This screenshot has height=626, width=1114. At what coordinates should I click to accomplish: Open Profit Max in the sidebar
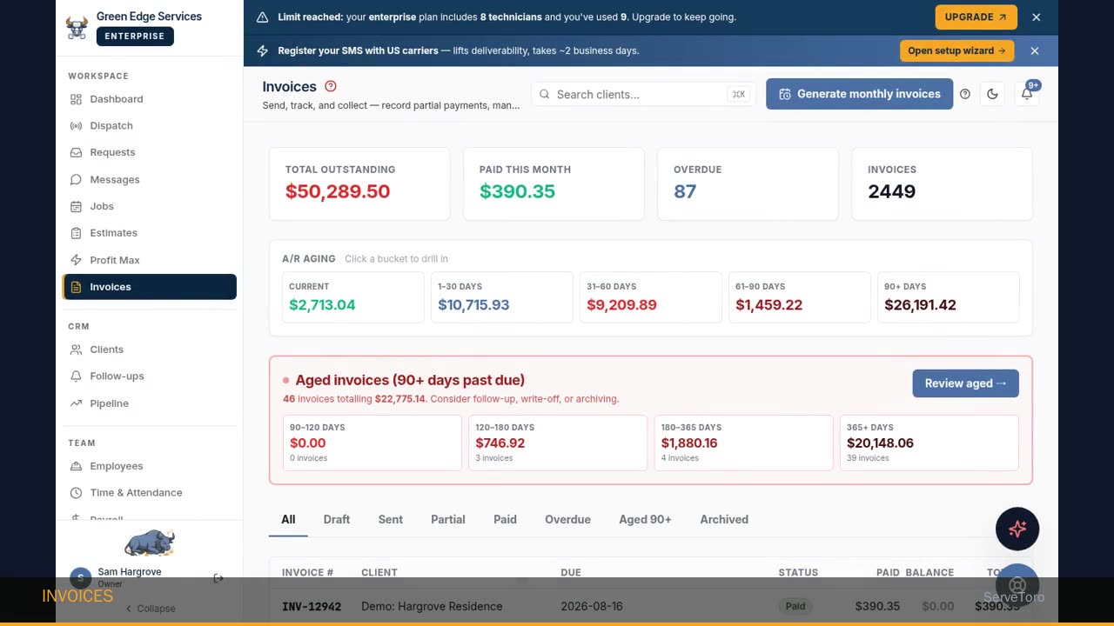[149, 260]
